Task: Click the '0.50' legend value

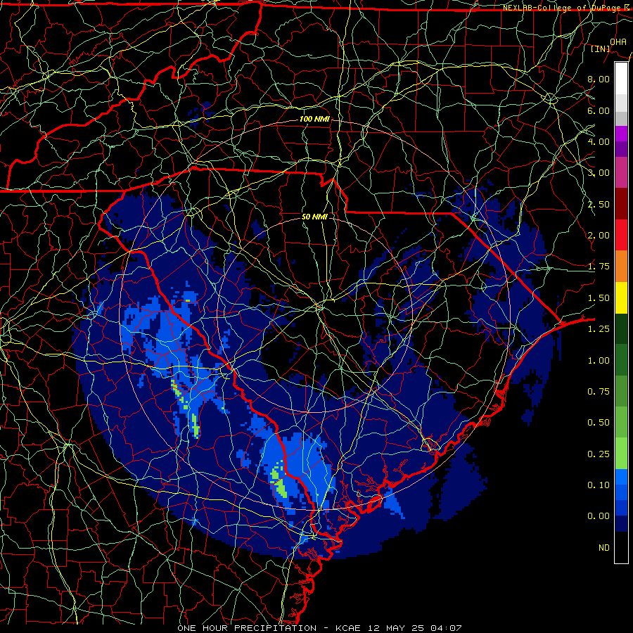Action: click(599, 423)
